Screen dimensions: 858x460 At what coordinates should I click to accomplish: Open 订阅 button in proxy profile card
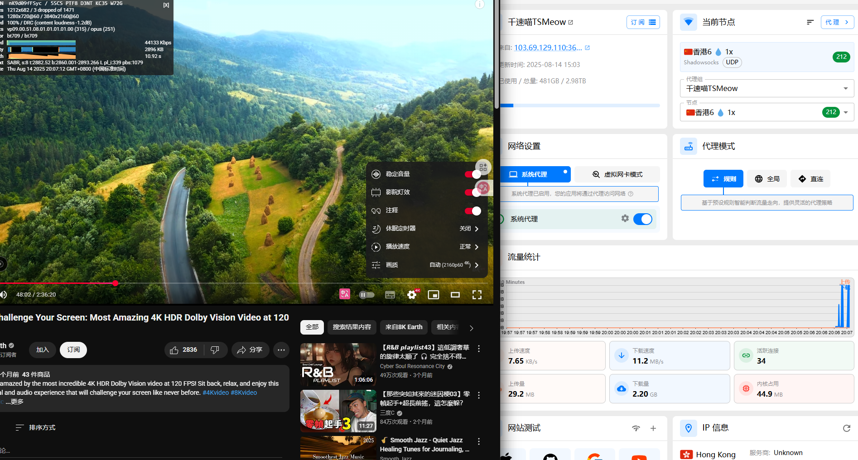pos(643,22)
